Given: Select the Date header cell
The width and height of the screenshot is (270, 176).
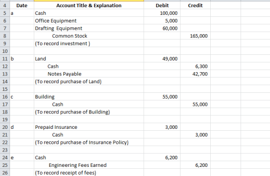Looking at the screenshot, I should click(22, 5).
